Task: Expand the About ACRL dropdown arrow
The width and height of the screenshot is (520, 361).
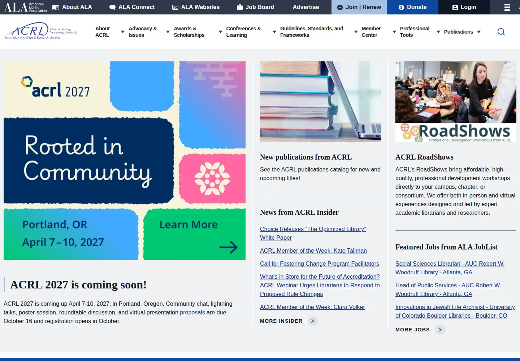Action: tap(123, 32)
